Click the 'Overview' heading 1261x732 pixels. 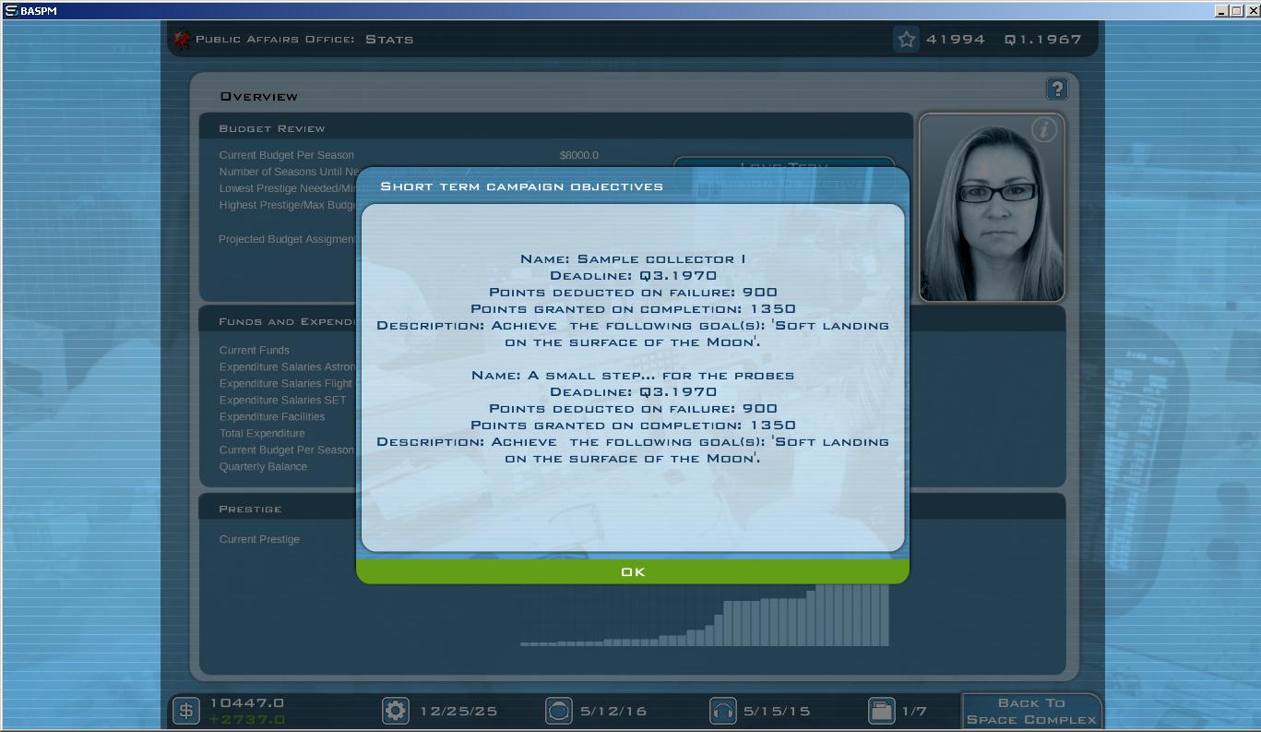tap(259, 96)
